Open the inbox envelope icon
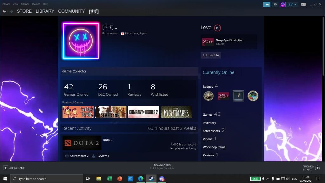Image resolution: width=325 pixels, height=183 pixels. (275, 4)
